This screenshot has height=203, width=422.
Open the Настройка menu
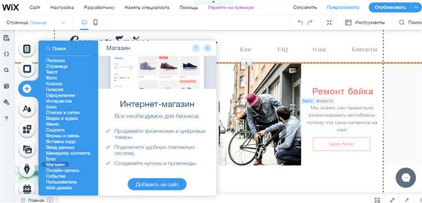[62, 7]
